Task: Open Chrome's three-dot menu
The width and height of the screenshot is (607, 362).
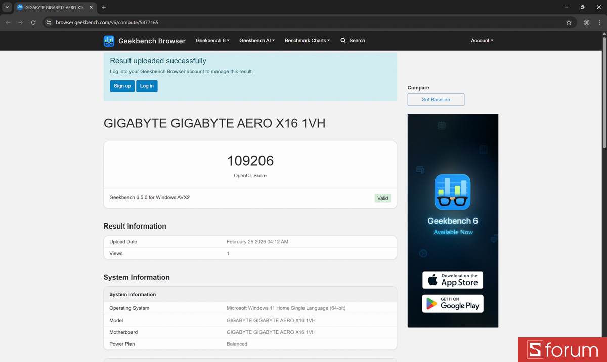Action: click(599, 22)
